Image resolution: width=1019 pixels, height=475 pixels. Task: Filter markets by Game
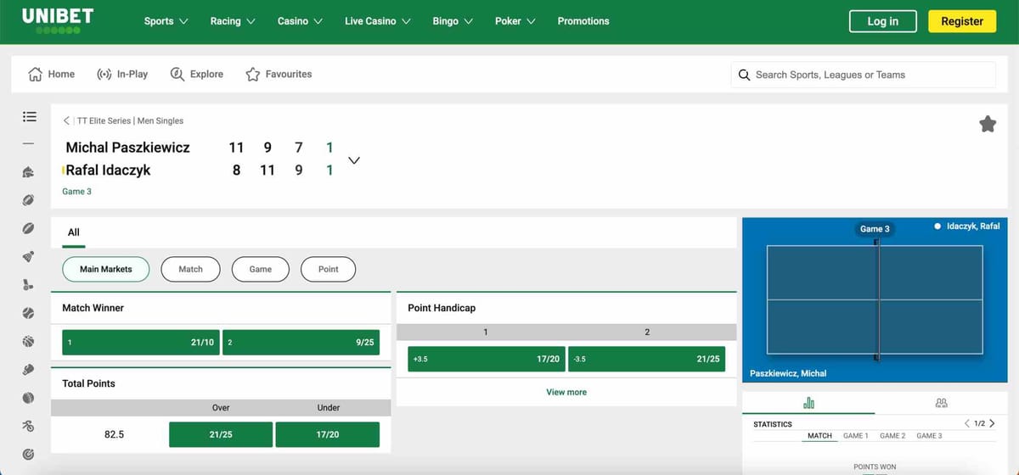point(261,269)
